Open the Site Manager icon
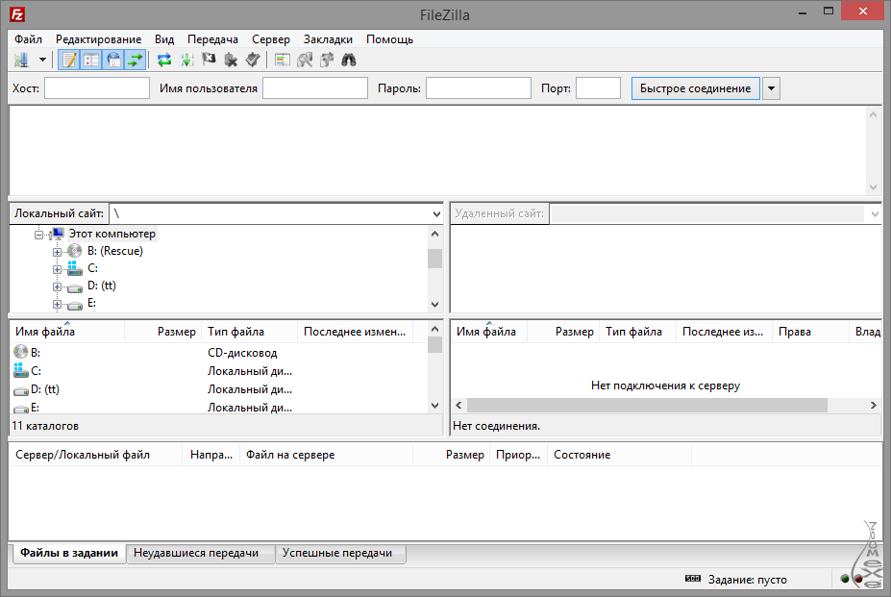The image size is (891, 597). point(21,60)
